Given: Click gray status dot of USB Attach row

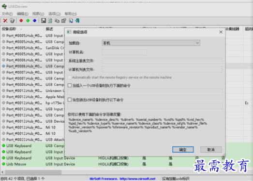Looking at the screenshot, I should pyautogui.click(x=3, y=140).
